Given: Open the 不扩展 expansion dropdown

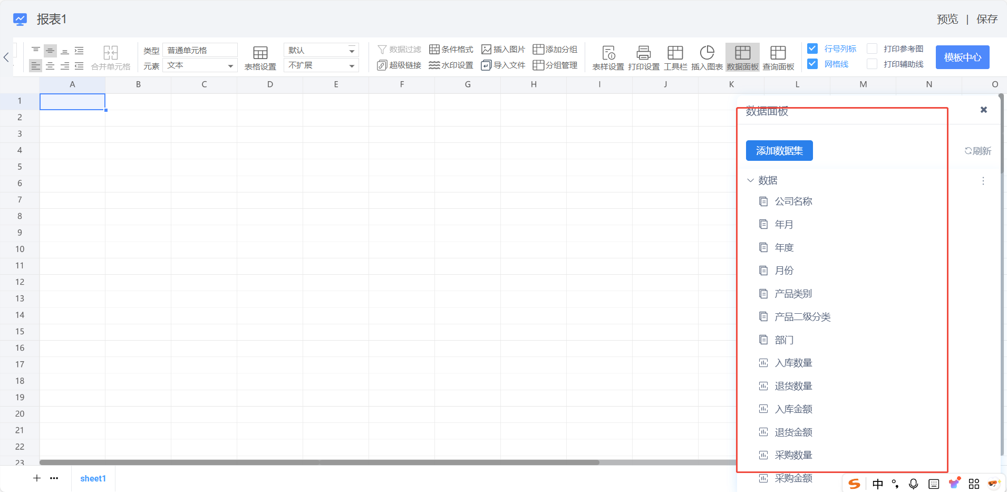Looking at the screenshot, I should 321,65.
